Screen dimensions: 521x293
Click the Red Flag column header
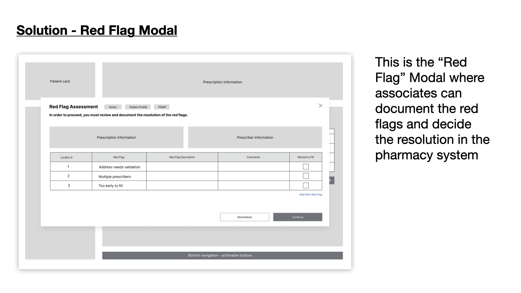point(119,157)
